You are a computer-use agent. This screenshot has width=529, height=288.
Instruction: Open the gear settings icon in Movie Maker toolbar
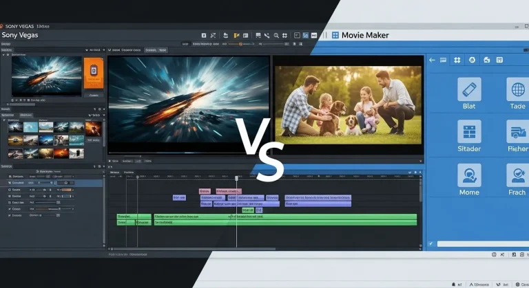point(472,60)
